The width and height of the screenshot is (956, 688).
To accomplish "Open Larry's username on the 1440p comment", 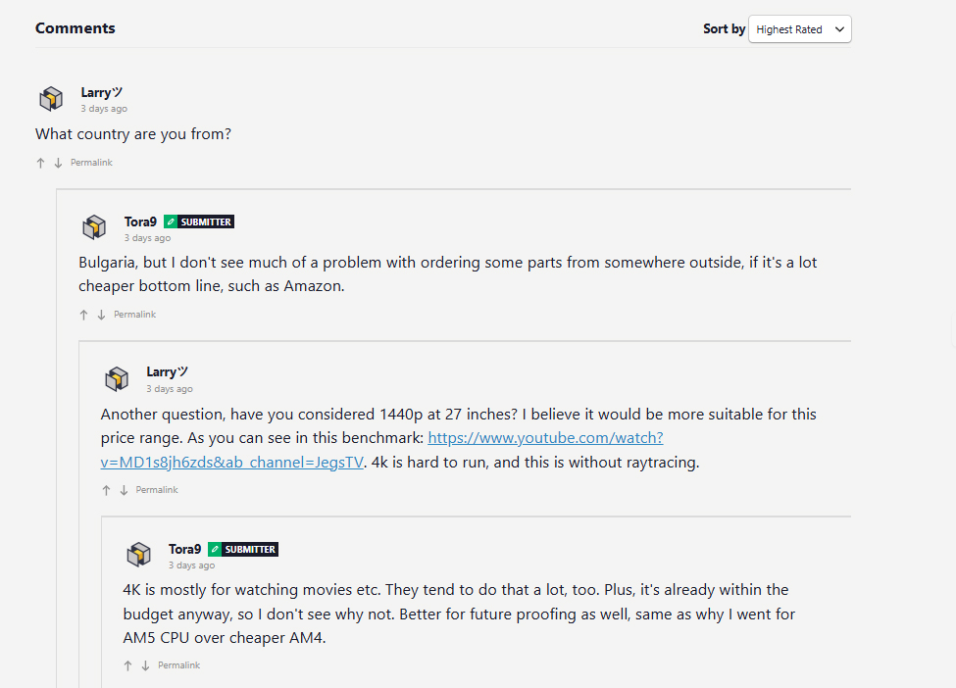I will click(x=167, y=371).
